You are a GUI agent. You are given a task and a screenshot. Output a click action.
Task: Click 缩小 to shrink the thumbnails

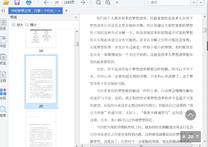pyautogui.click(x=31, y=25)
